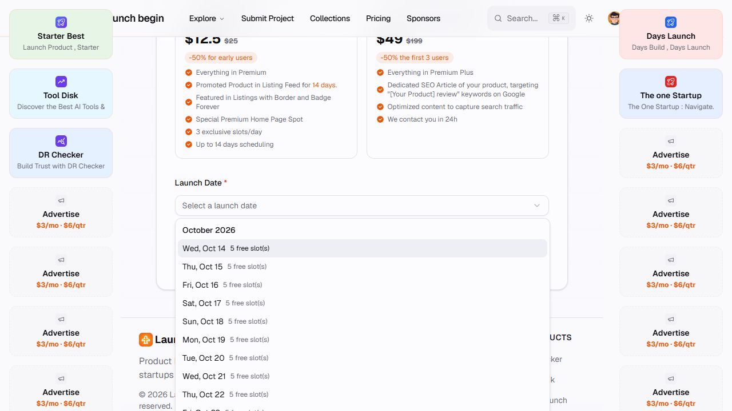Choose Sun, Oct 18 launch date

click(363, 321)
